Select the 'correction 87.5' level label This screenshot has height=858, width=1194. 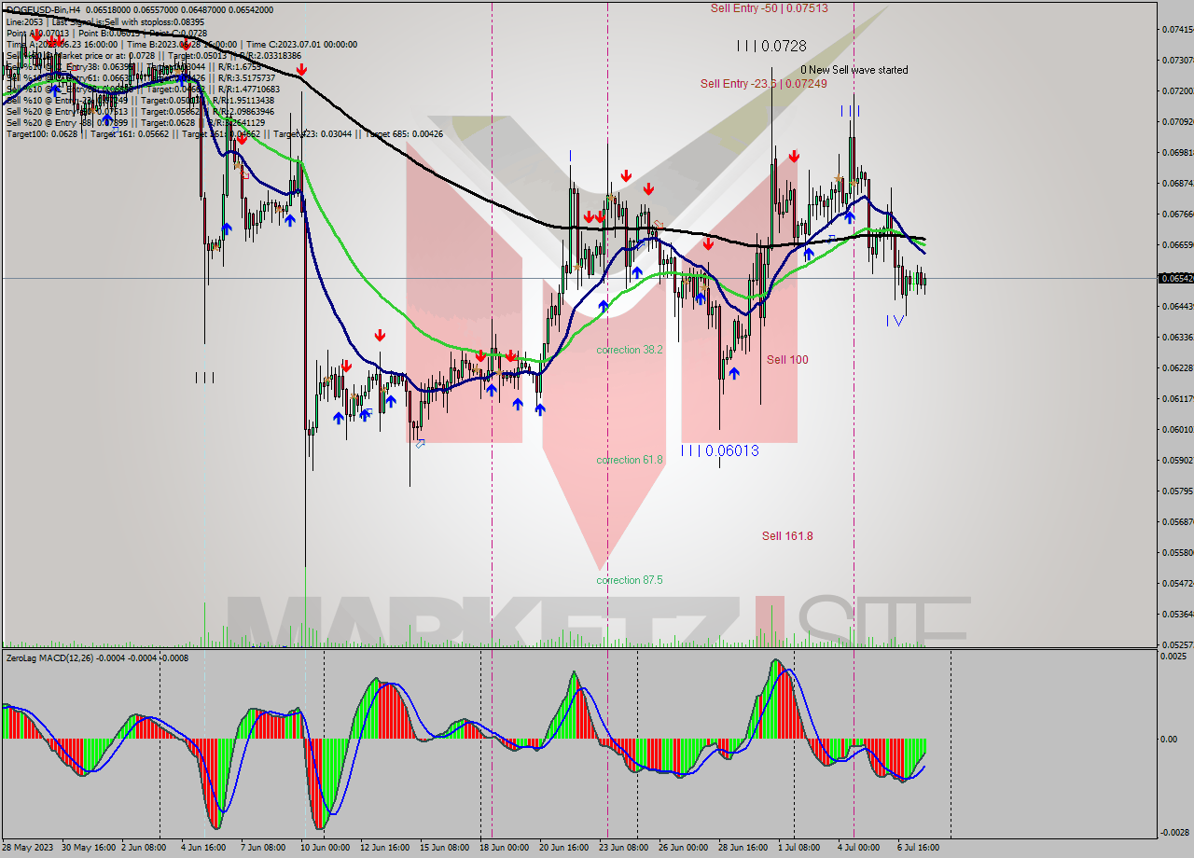(630, 580)
